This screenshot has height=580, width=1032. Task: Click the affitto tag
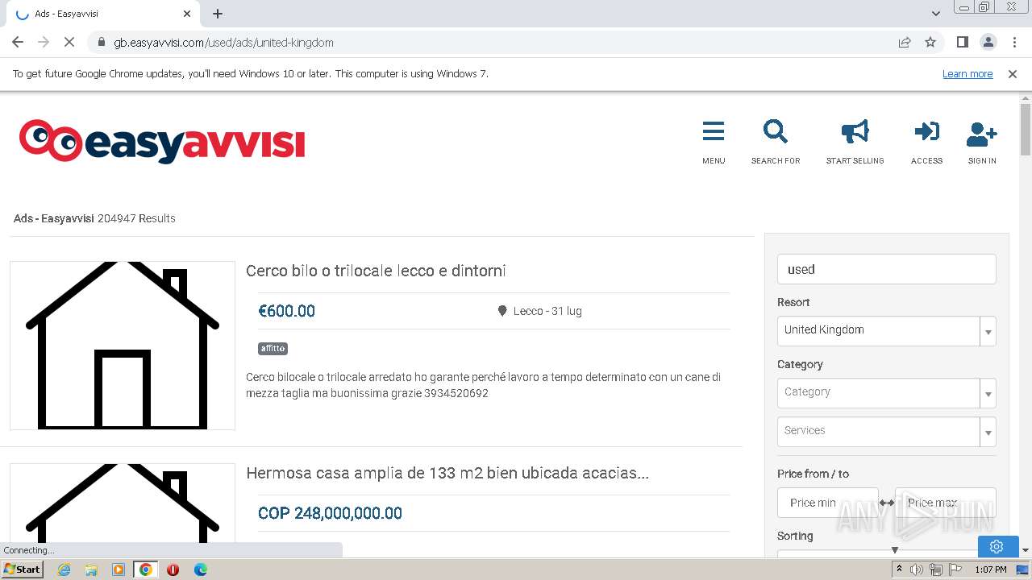pyautogui.click(x=273, y=349)
